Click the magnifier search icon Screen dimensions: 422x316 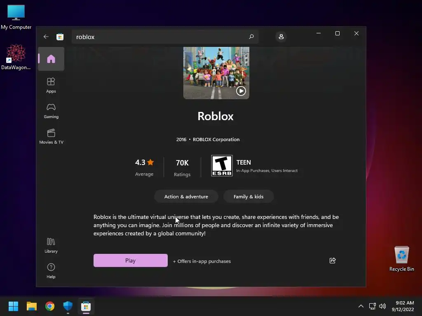coord(251,37)
